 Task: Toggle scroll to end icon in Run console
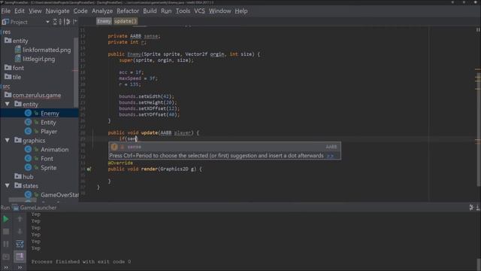click(20, 256)
